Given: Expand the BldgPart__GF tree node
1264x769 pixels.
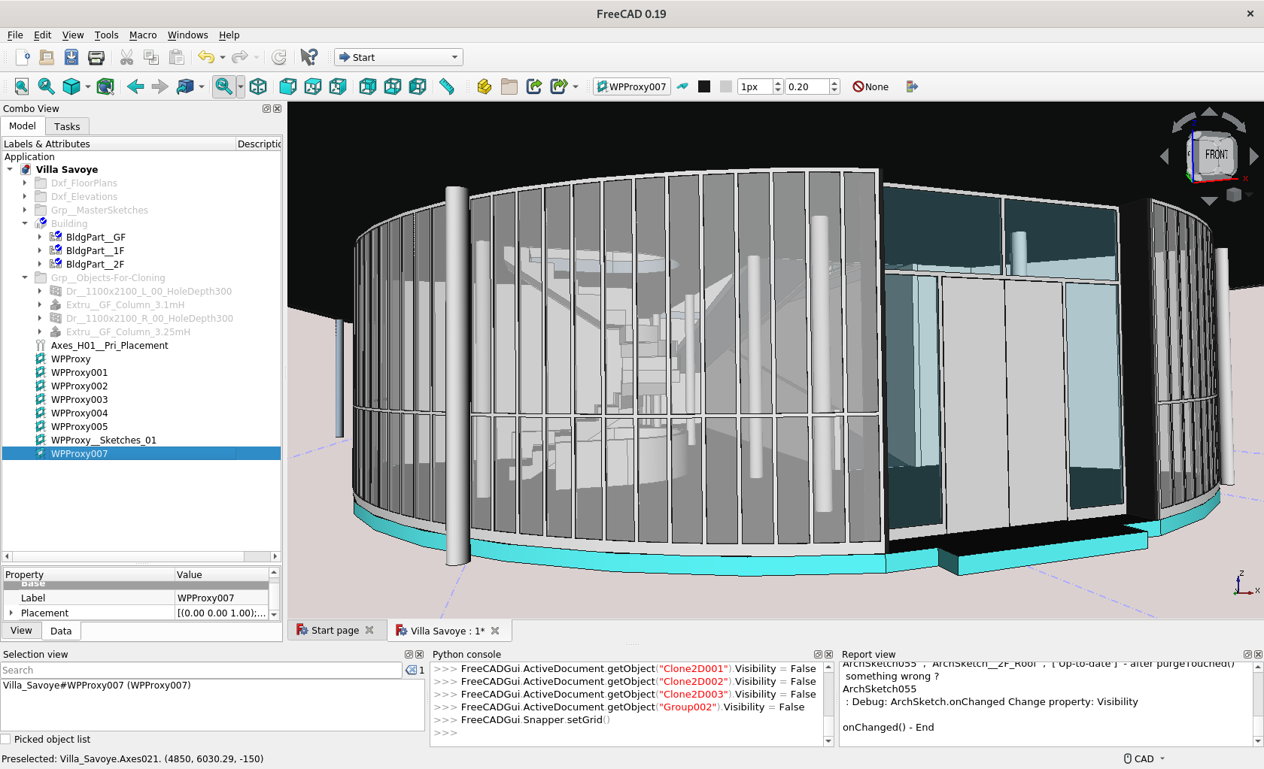Looking at the screenshot, I should (40, 238).
